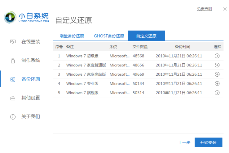Minimize the window with the dash button
The image size is (229, 153).
[216, 9]
